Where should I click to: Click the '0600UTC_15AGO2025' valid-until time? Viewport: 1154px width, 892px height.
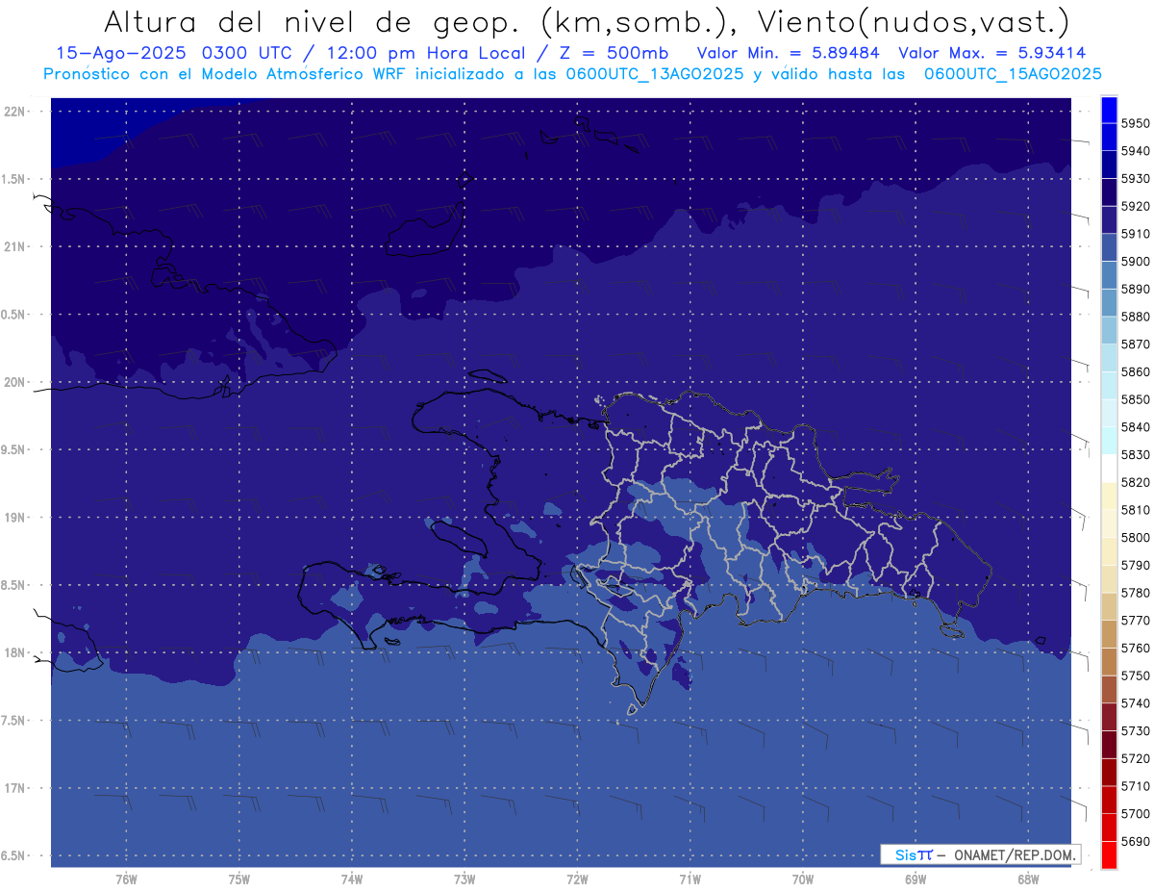(1013, 74)
